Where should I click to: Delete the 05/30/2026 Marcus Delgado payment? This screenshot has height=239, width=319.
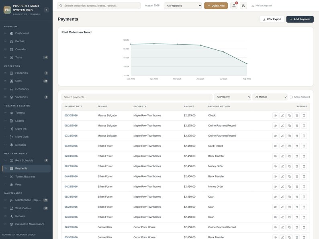(304, 116)
